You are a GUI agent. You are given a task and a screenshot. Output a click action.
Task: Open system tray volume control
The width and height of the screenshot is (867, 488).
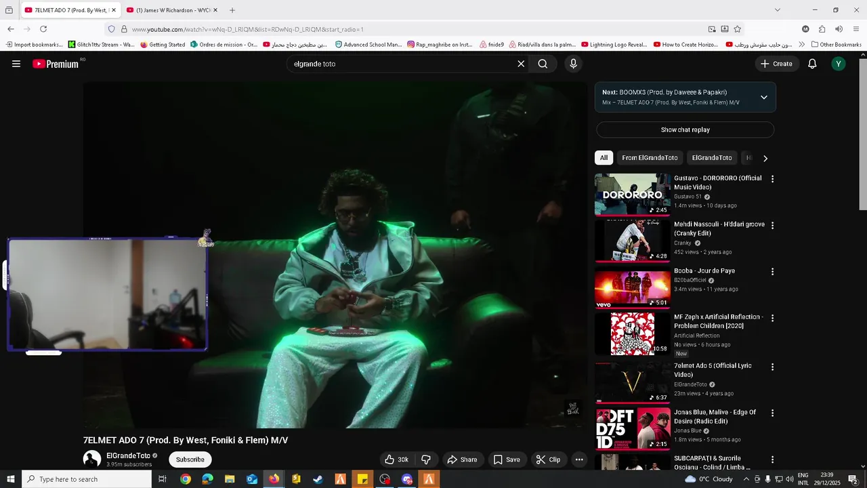point(790,479)
